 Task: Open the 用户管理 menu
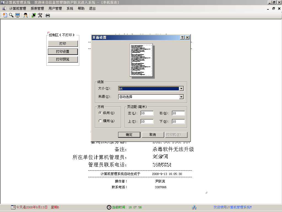[55, 9]
